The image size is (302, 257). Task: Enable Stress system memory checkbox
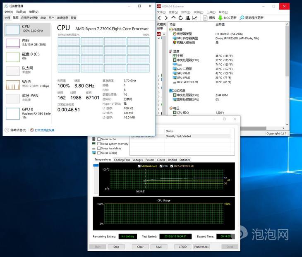coord(99,144)
